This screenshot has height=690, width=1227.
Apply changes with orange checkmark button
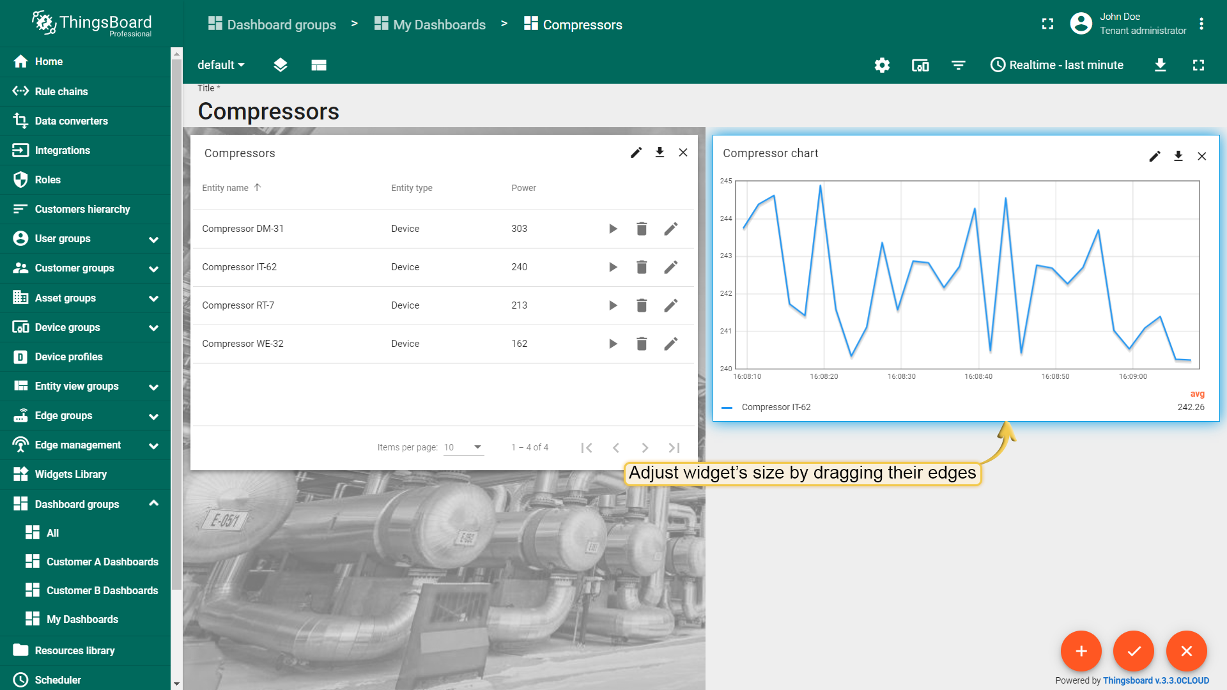coord(1134,651)
